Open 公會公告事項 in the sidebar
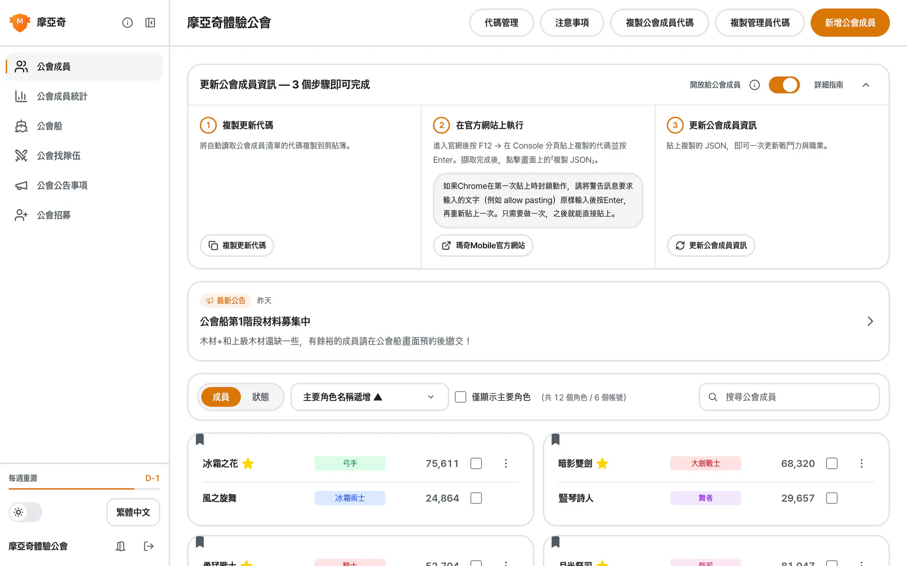 click(84, 185)
